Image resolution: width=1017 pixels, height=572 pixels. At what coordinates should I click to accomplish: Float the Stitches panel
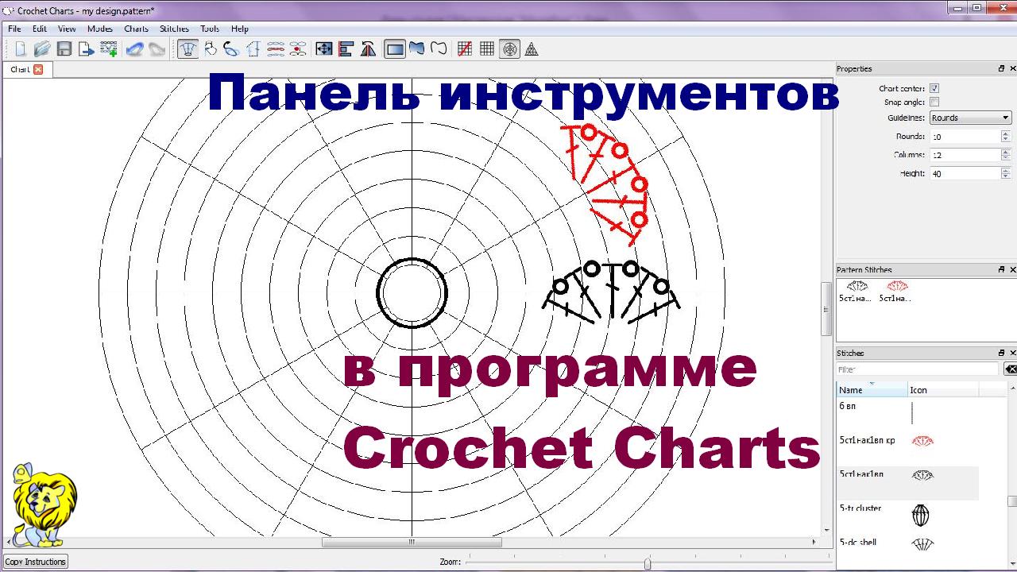(x=1001, y=353)
